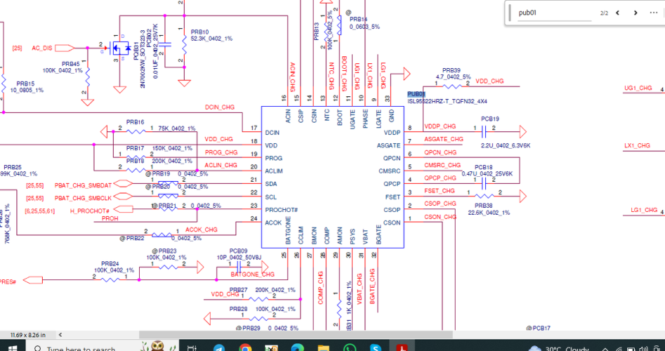Click the 22.6K_0402_1% value under PRB38
The image size is (665, 351).
click(x=489, y=213)
